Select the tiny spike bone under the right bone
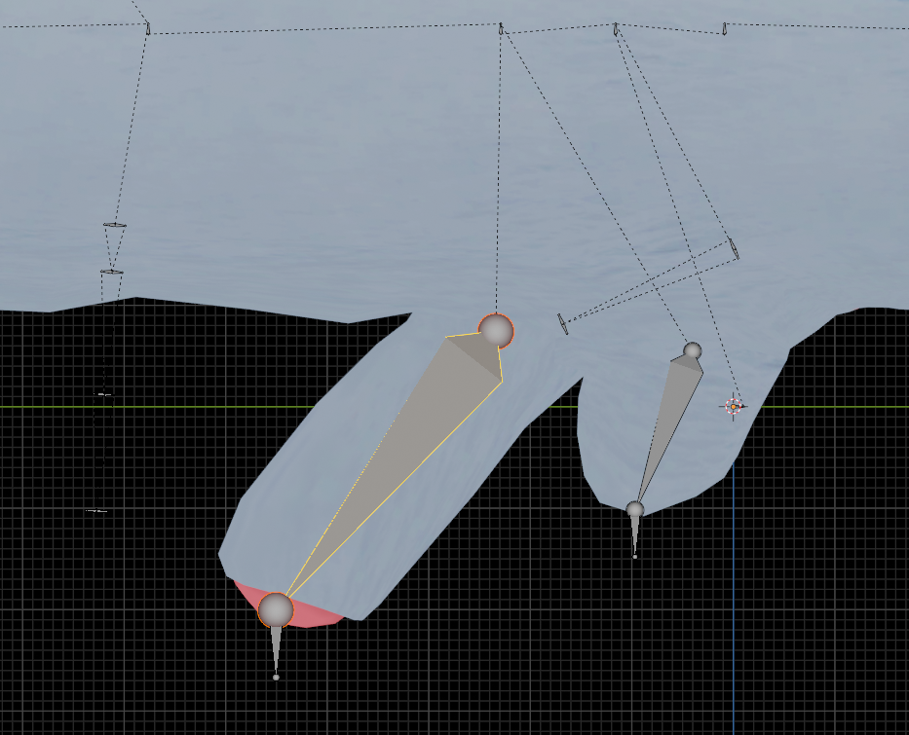The height and width of the screenshot is (735, 909). point(635,537)
